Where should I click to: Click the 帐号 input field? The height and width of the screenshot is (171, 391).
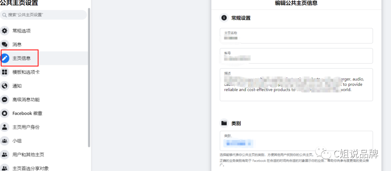pyautogui.click(x=296, y=56)
